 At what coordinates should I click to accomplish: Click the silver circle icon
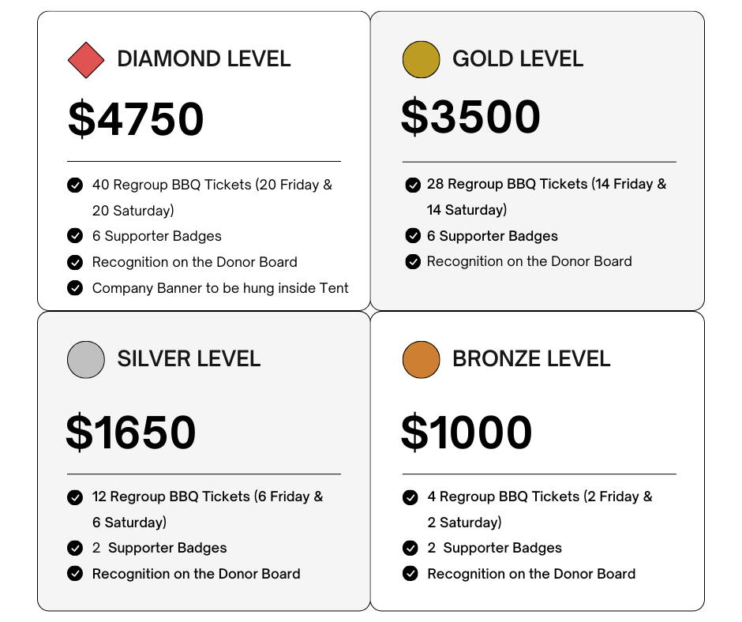click(x=86, y=360)
